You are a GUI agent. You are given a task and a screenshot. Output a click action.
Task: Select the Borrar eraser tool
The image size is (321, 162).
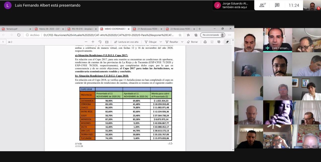tap(192, 42)
